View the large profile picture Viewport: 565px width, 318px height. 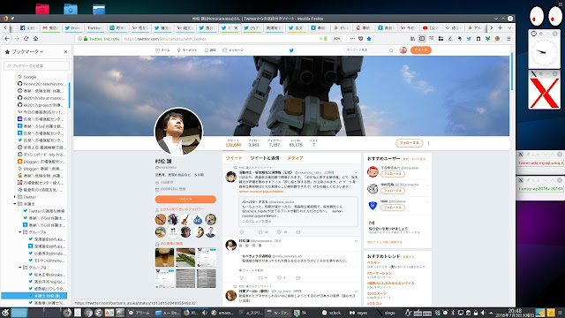click(178, 132)
